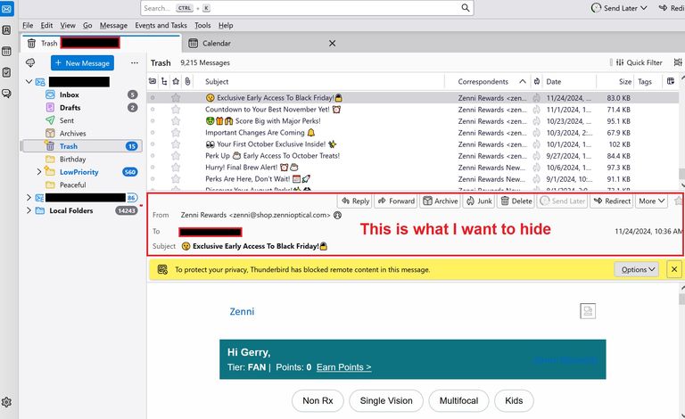The height and width of the screenshot is (419, 685).
Task: Expand Local Folders
Action: point(29,210)
